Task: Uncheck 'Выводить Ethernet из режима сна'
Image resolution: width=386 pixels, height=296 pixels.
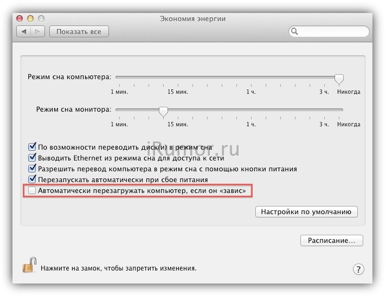Action: pos(32,158)
